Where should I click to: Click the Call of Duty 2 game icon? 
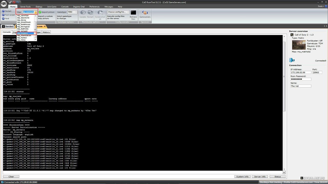(x=292, y=35)
